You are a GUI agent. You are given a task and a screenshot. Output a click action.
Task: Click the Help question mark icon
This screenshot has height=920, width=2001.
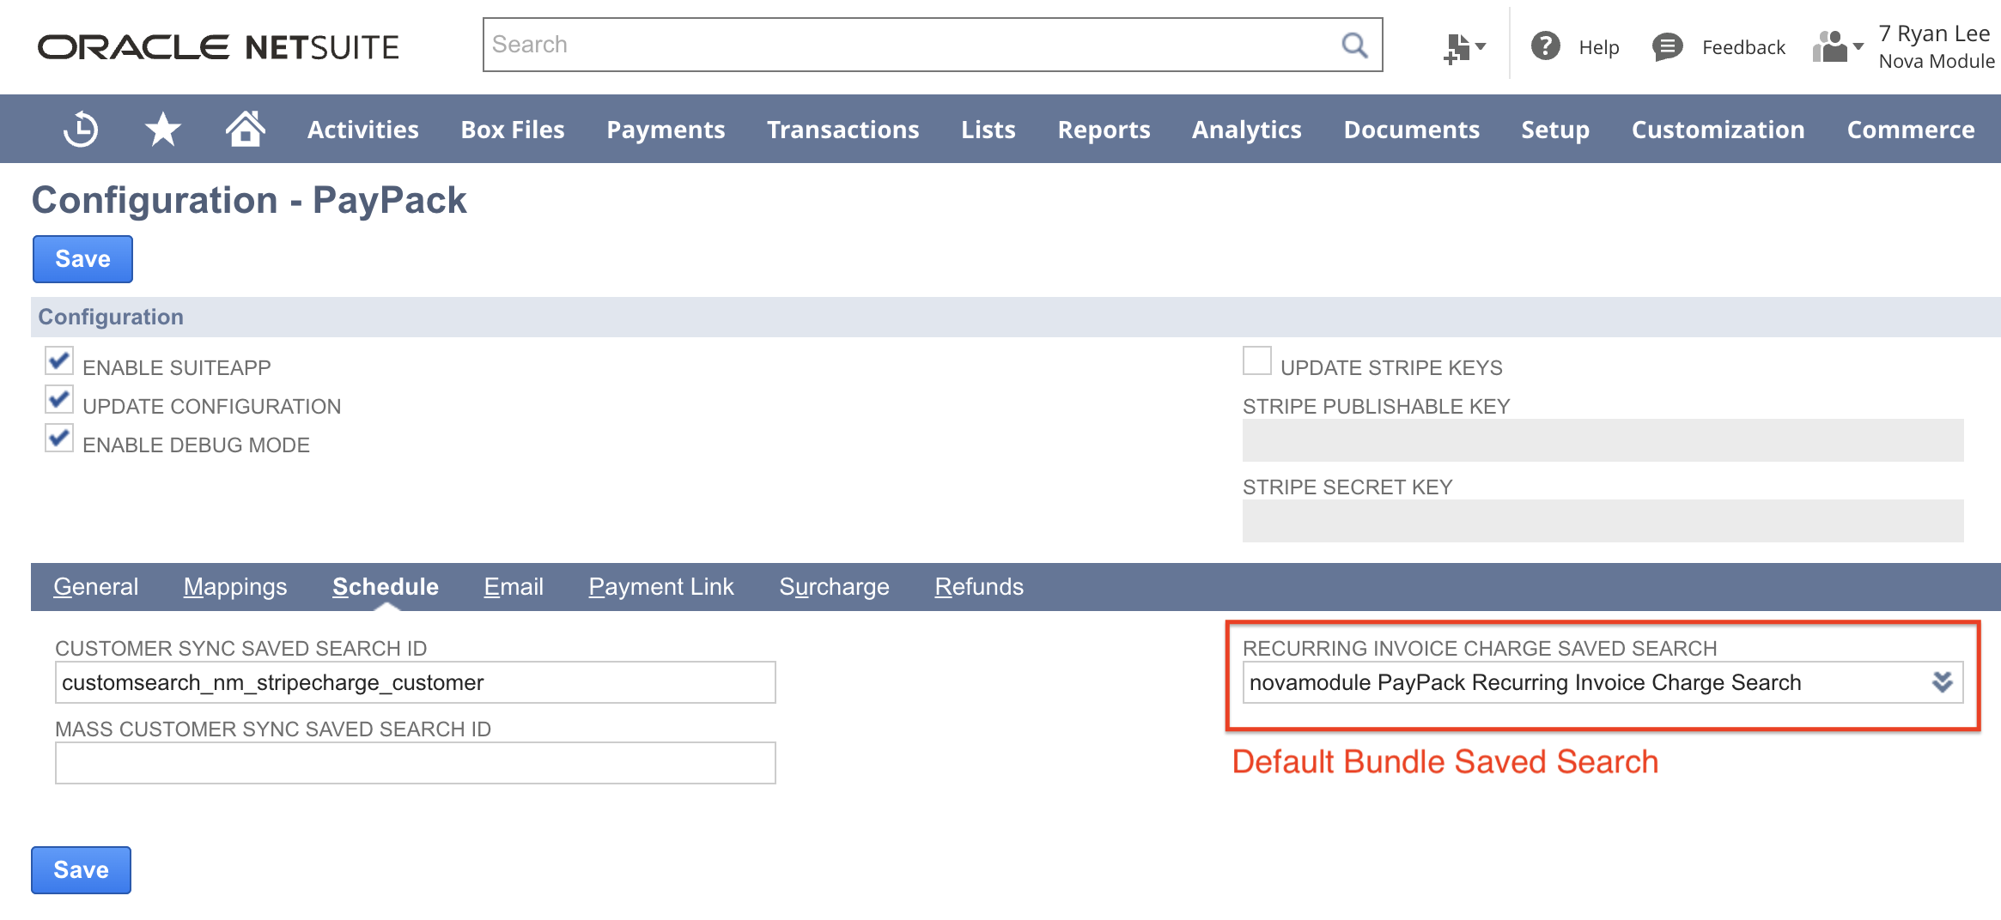(x=1546, y=46)
